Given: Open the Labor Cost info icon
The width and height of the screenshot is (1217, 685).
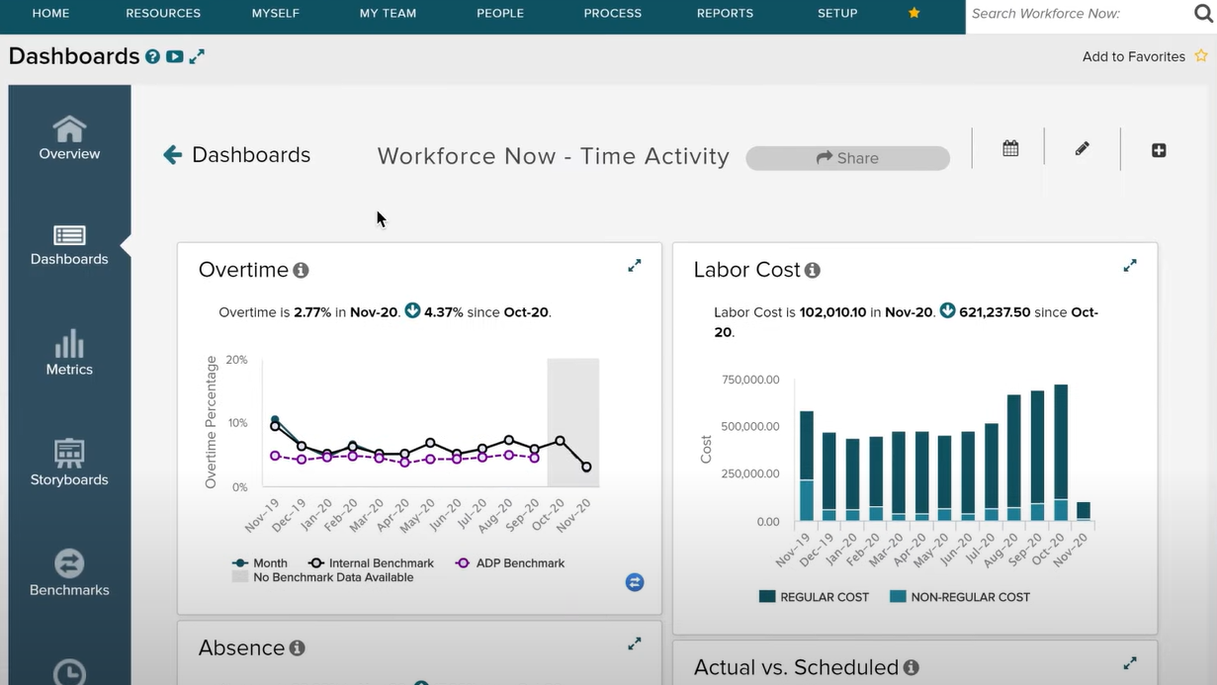Looking at the screenshot, I should click(813, 270).
